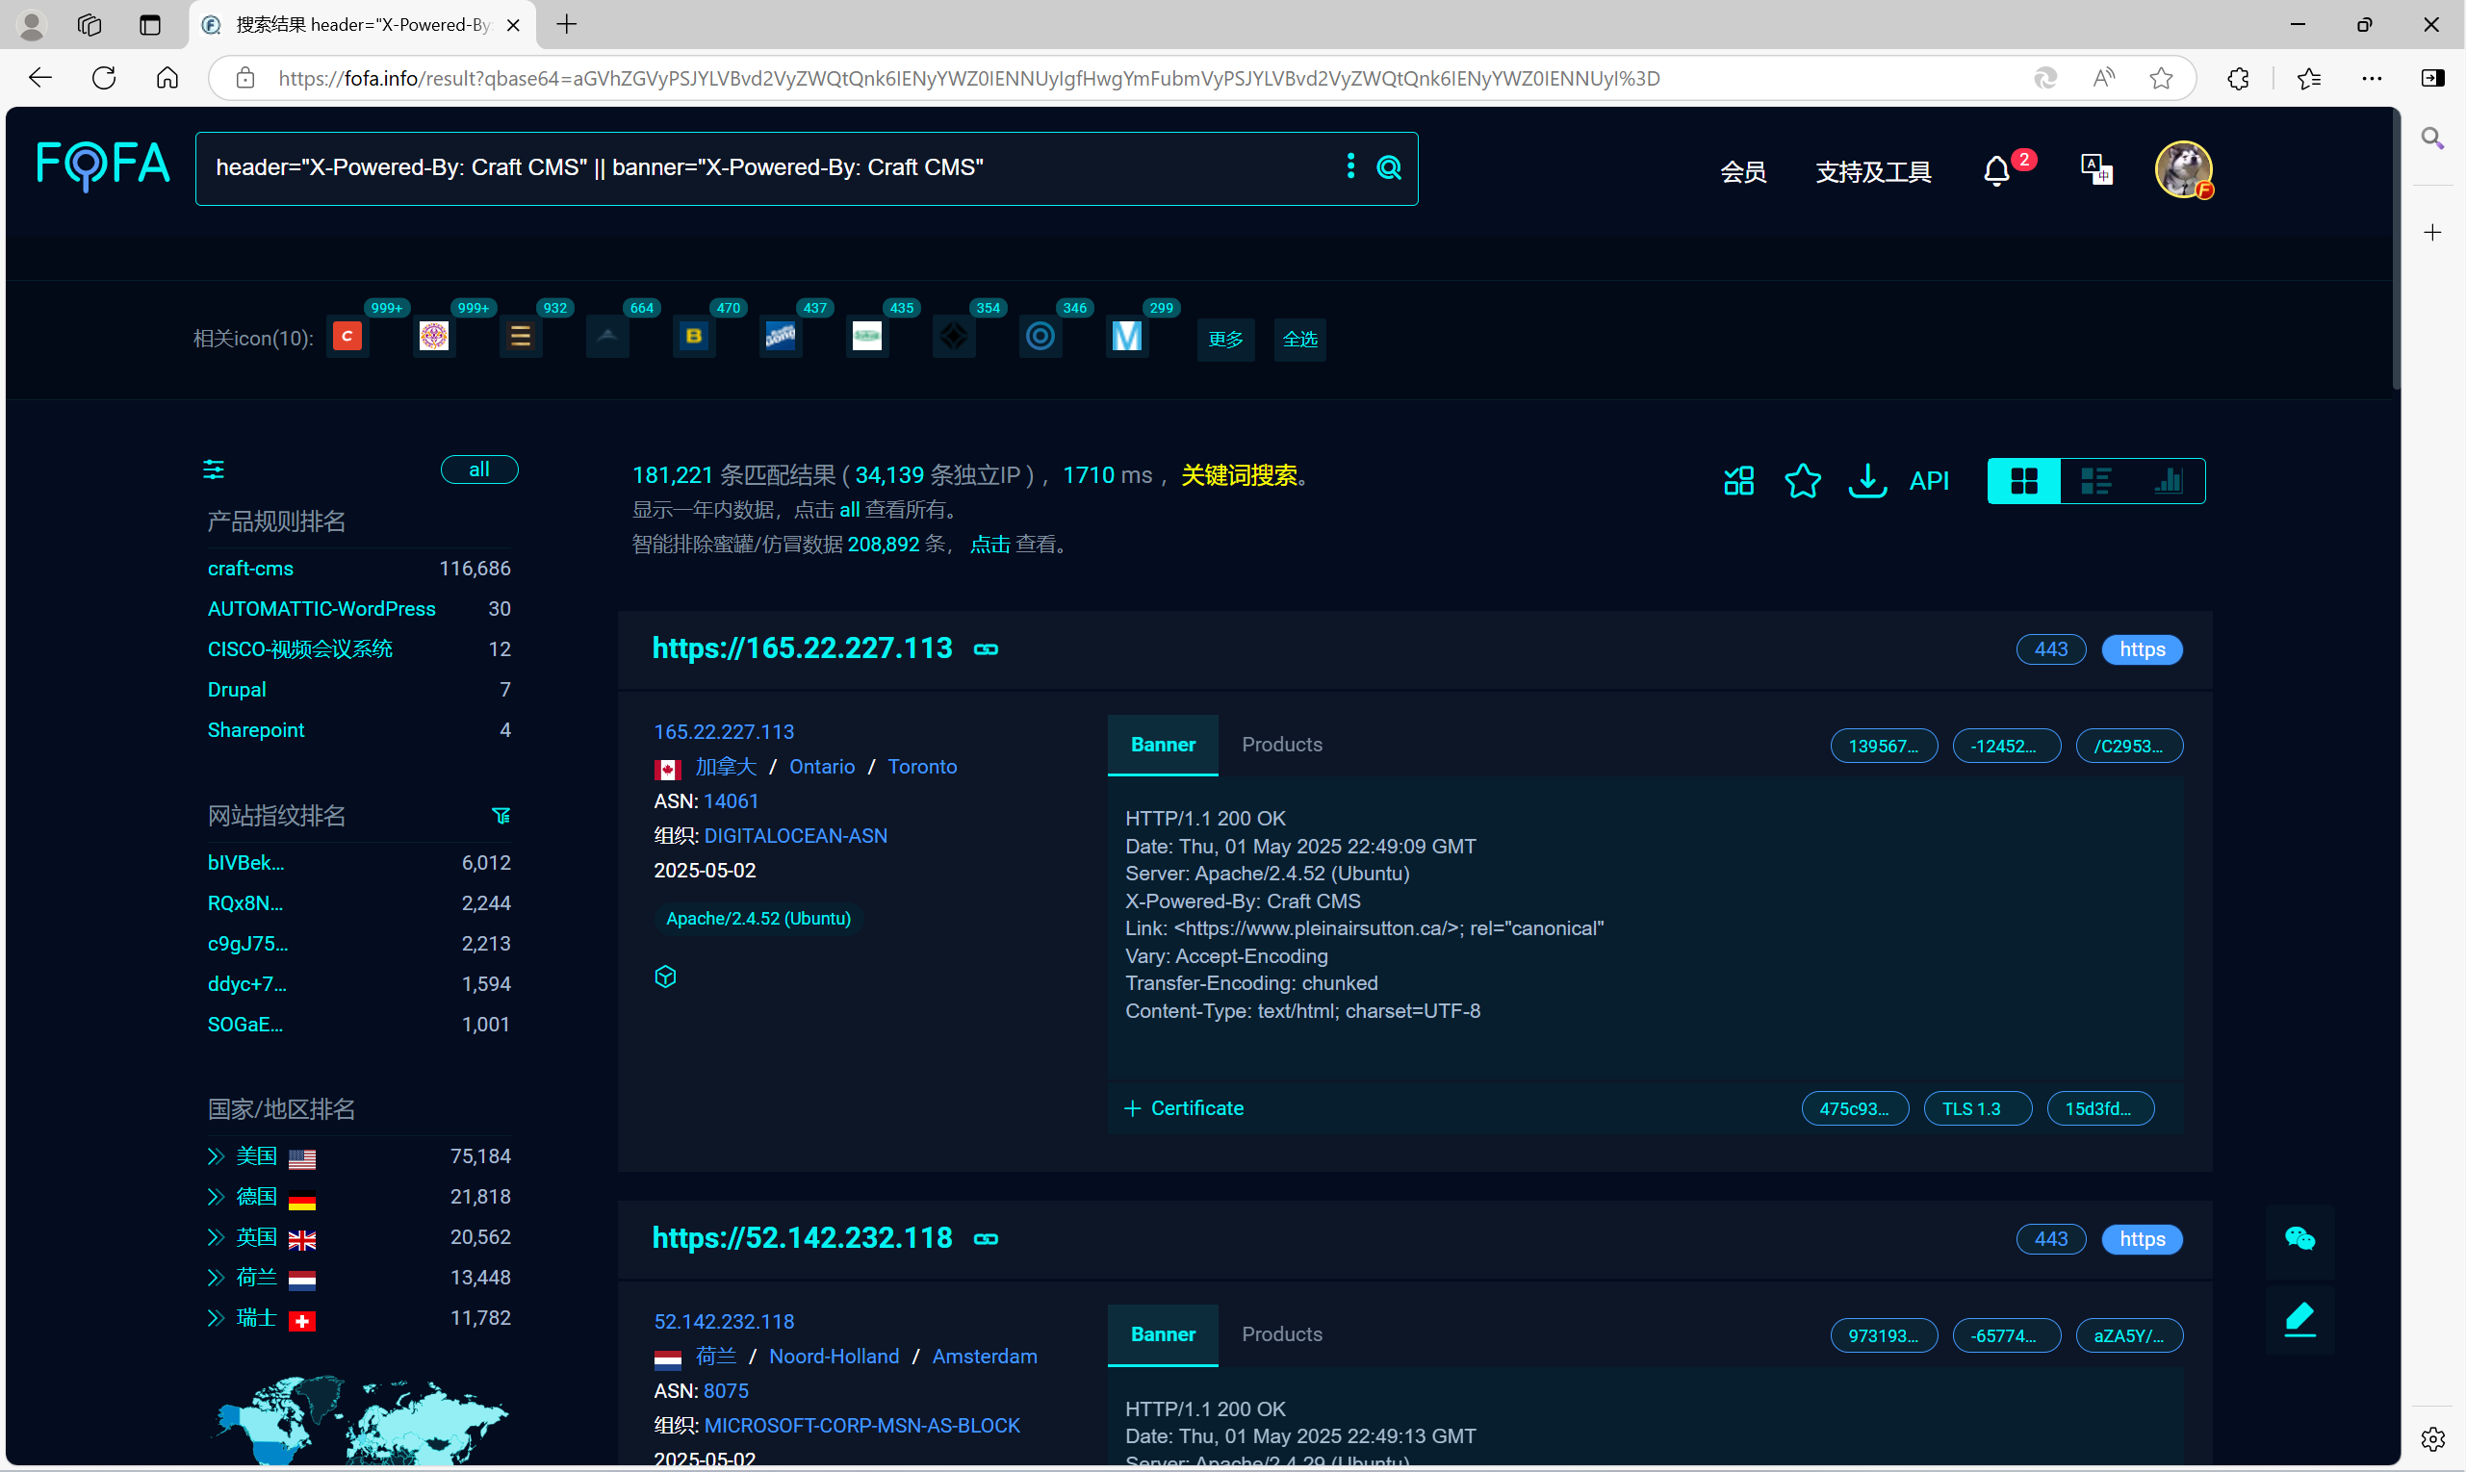Open the notifications bell

pos(1996,171)
